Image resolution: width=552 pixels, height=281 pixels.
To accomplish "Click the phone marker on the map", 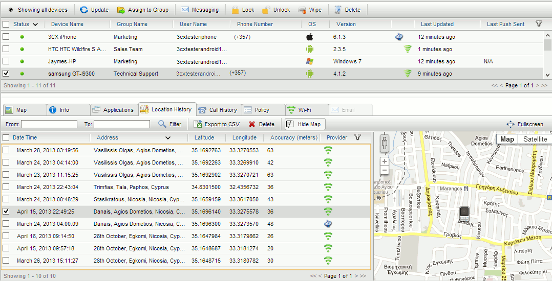I will coord(465,214).
